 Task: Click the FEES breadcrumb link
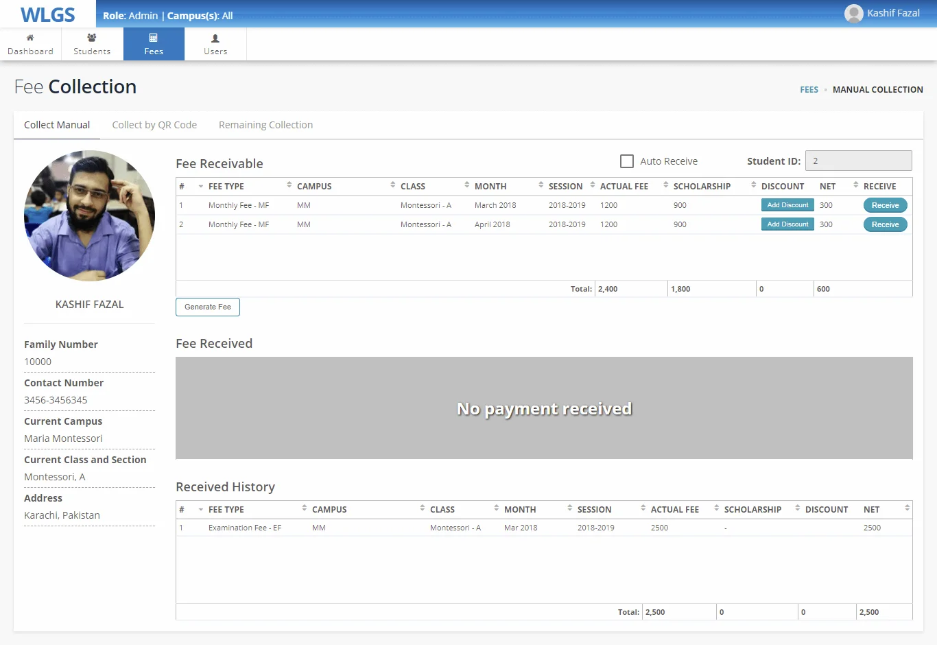tap(809, 90)
